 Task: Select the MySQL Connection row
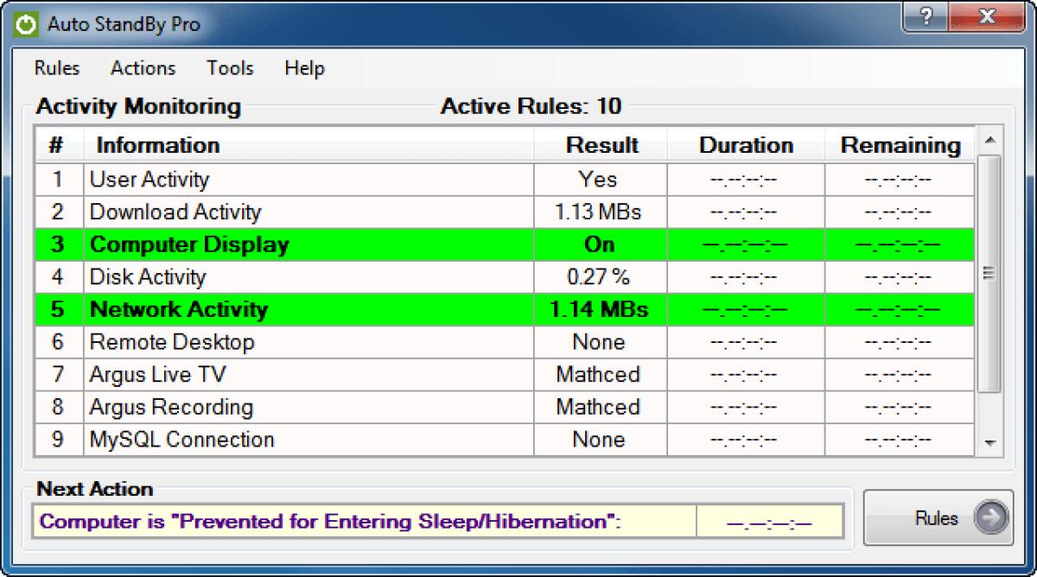tap(182, 440)
